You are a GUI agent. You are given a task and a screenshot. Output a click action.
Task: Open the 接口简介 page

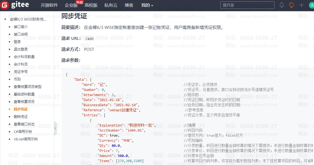coord(21,27)
